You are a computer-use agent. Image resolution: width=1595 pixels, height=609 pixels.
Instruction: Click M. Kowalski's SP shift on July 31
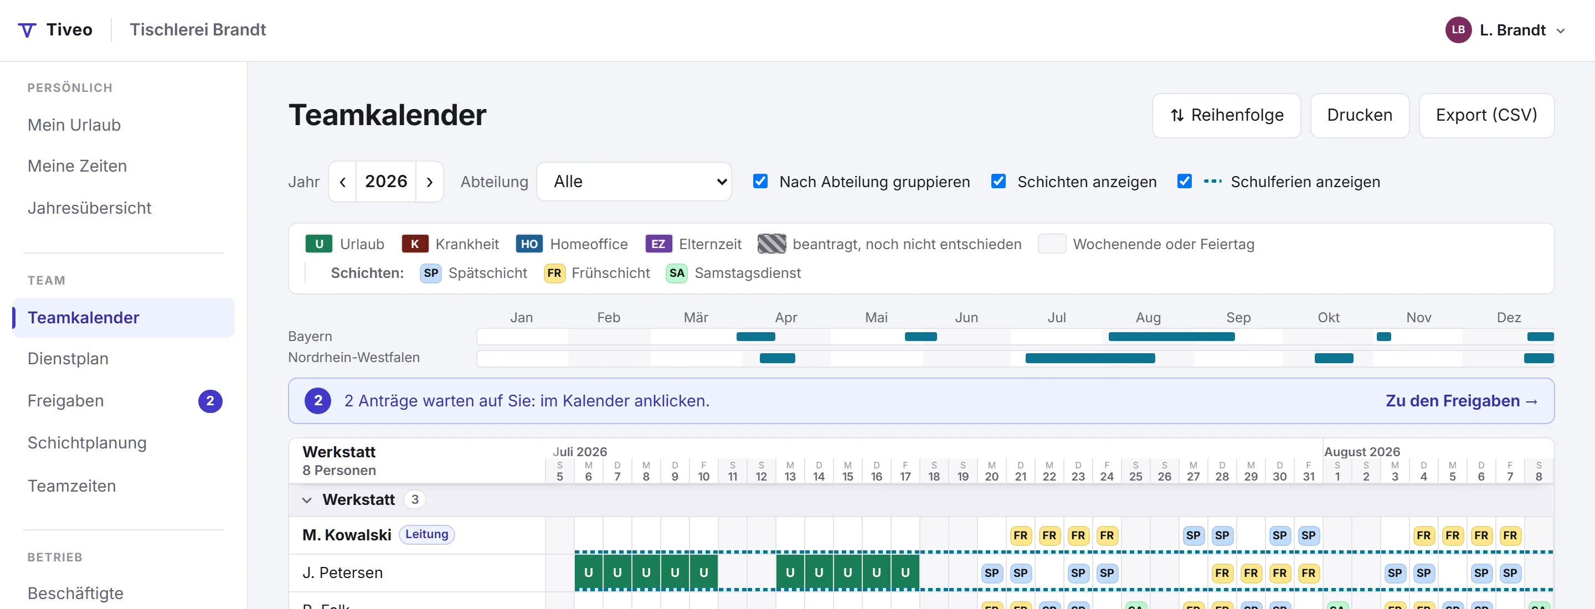tap(1308, 535)
